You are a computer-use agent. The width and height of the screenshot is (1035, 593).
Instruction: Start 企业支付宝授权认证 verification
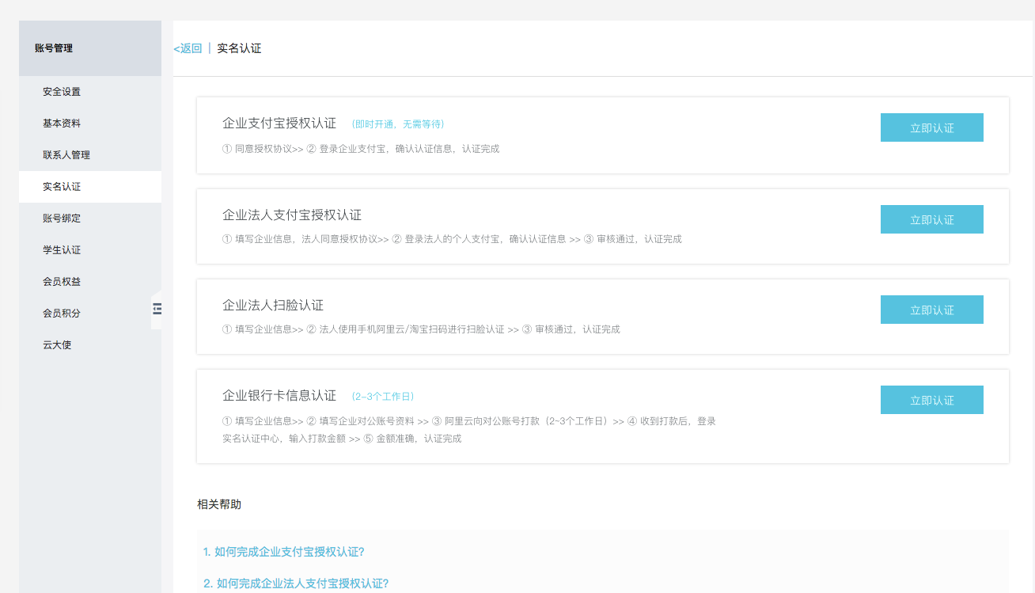click(931, 127)
